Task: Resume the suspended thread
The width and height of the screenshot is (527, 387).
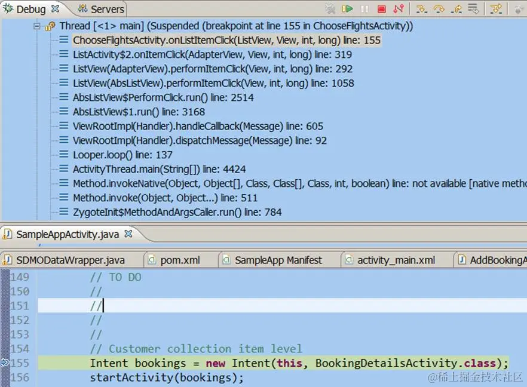Action: pyautogui.click(x=347, y=9)
